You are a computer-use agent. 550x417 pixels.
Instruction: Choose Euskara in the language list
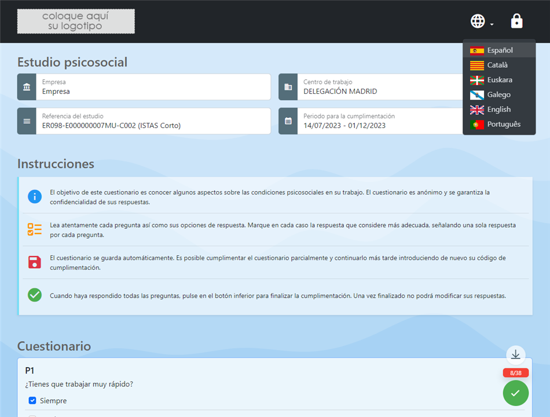[x=499, y=80]
